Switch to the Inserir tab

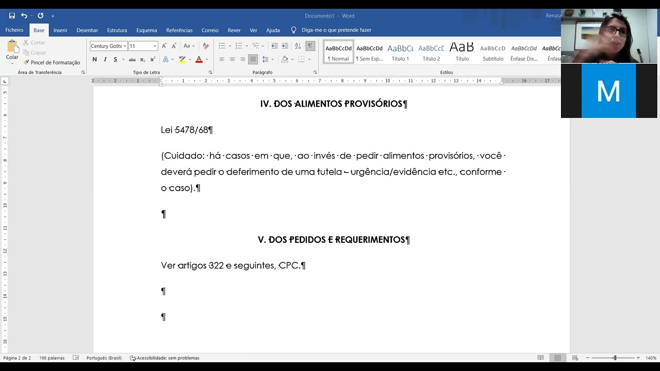[x=60, y=30]
